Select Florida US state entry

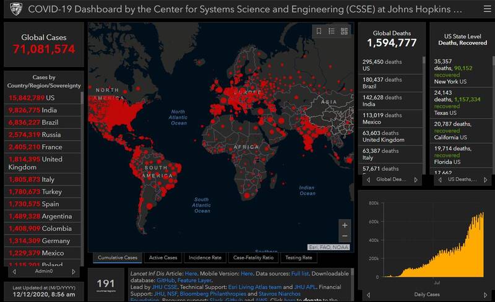461,155
